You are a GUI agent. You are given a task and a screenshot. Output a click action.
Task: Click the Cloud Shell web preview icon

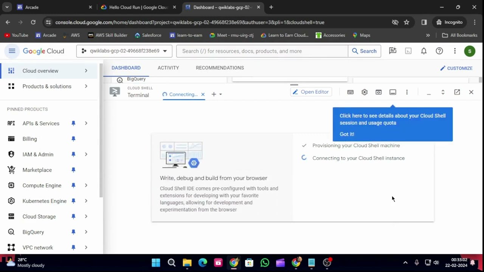click(x=379, y=92)
